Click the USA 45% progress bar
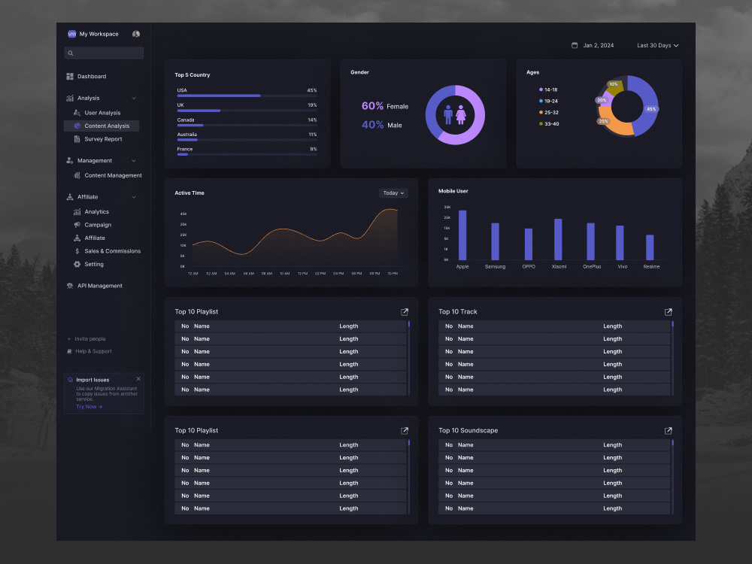Image resolution: width=752 pixels, height=564 pixels. pyautogui.click(x=247, y=96)
